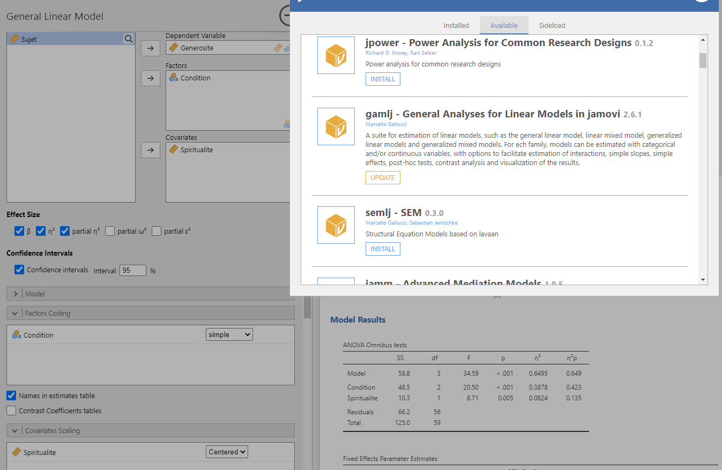Update the gamlj module
The height and width of the screenshot is (470, 722).
pyautogui.click(x=383, y=178)
